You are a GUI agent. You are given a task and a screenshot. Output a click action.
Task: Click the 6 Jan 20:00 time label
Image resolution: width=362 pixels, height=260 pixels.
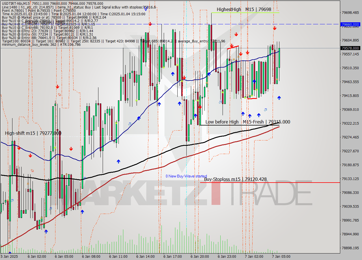click(200, 257)
